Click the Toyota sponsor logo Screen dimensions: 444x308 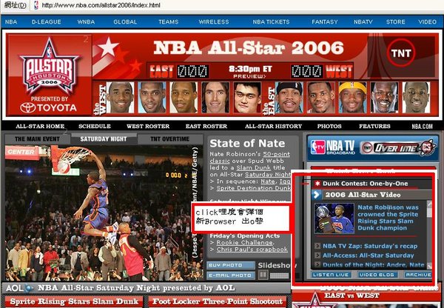point(48,107)
